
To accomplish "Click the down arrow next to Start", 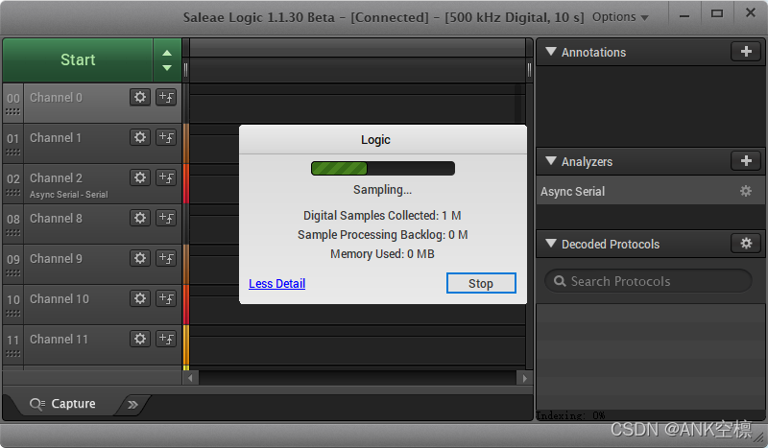I will (167, 67).
